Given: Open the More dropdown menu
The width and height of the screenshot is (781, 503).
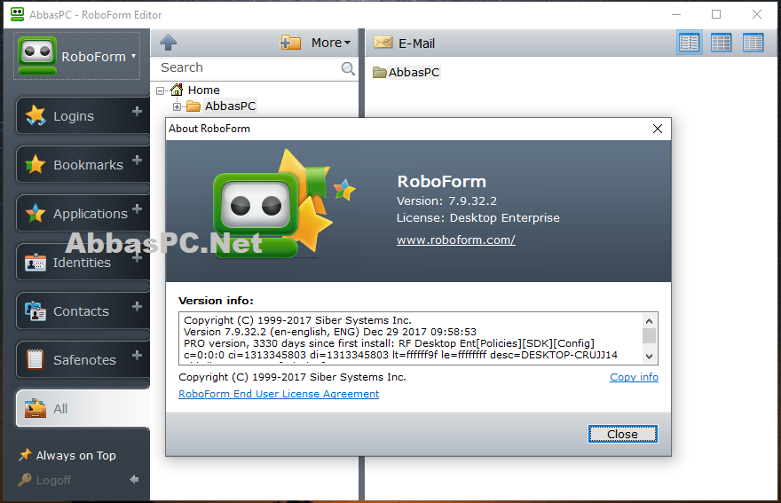Looking at the screenshot, I should 331,43.
